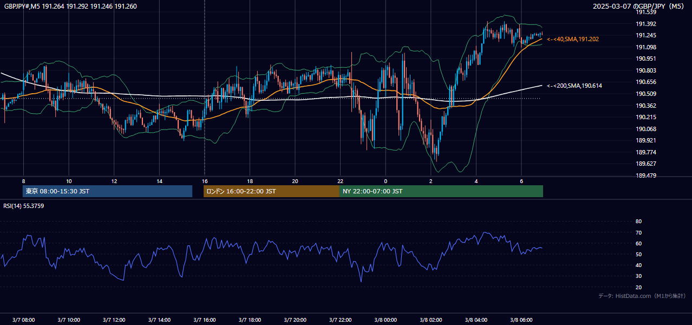
Task: Click the RSI 60 level label
Action: (638, 243)
